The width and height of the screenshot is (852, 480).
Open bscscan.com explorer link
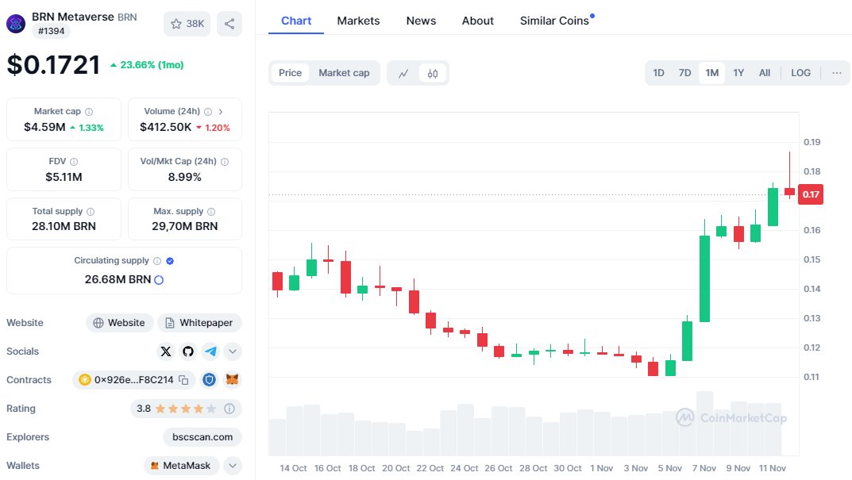pos(202,437)
